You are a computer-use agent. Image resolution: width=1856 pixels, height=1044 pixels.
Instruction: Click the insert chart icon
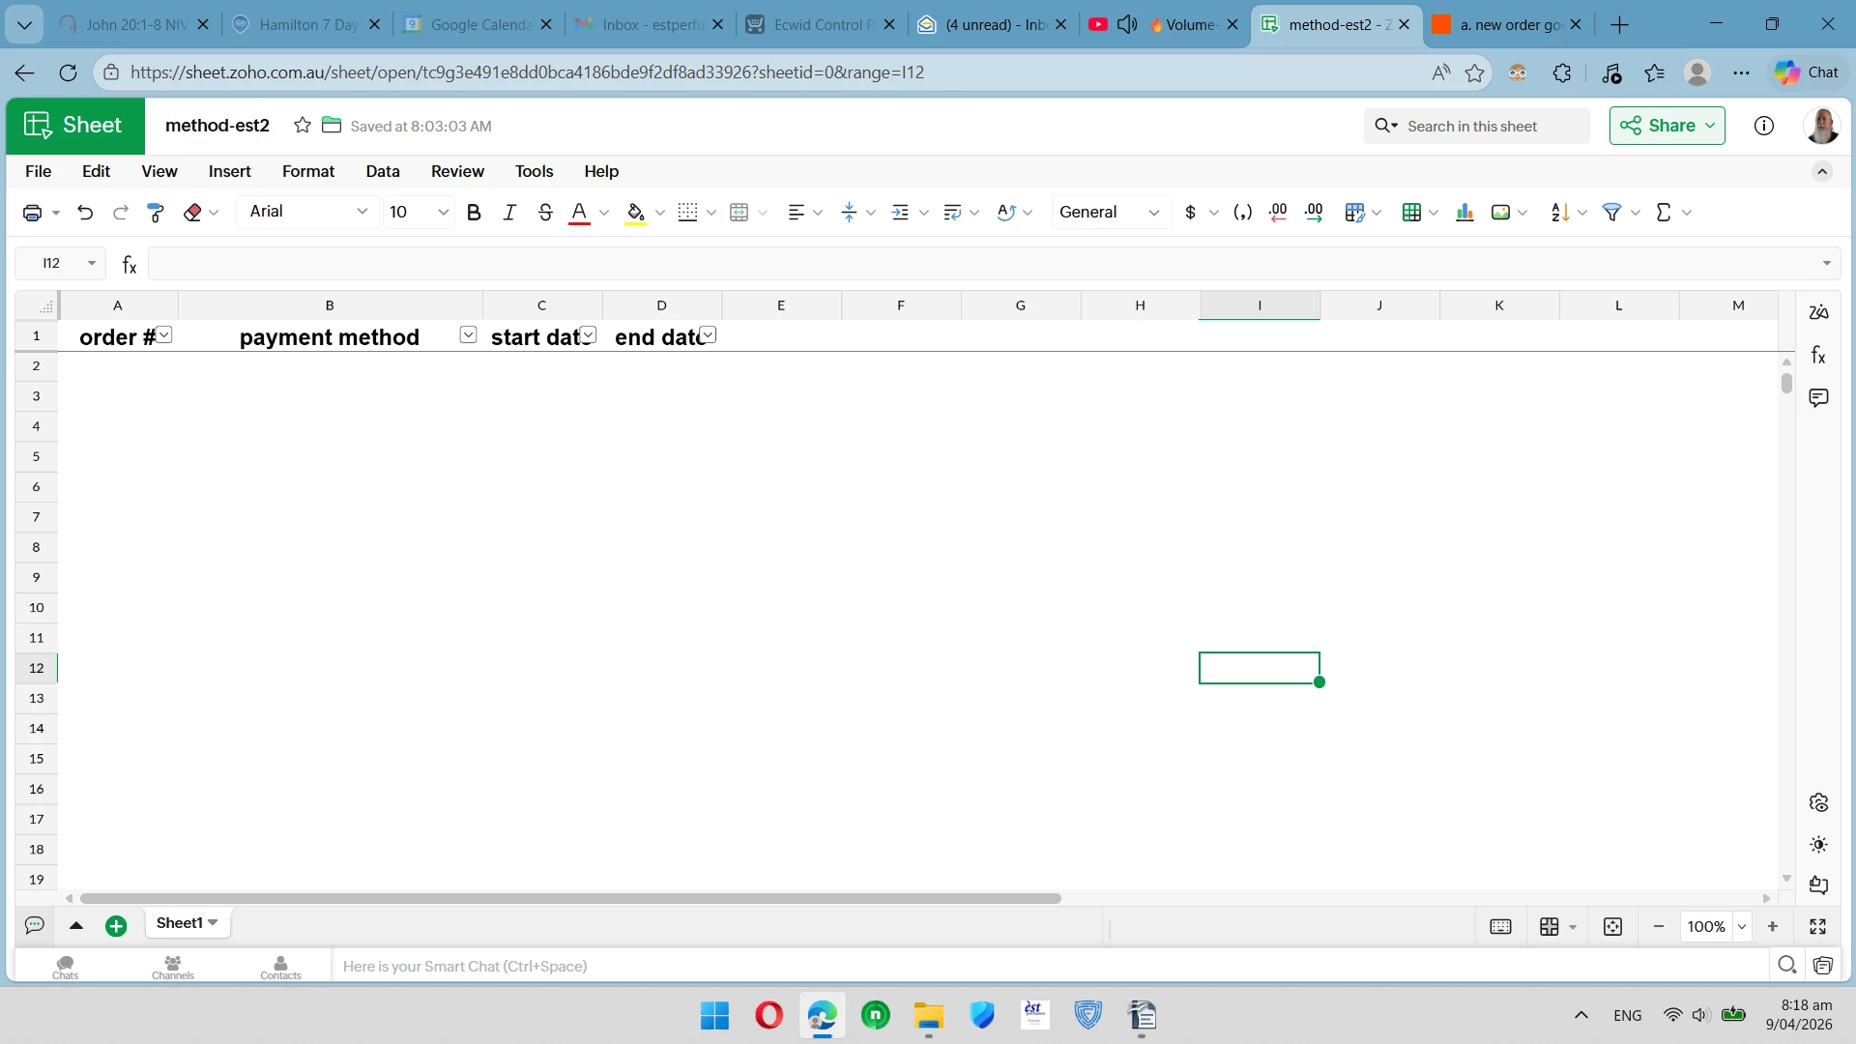1464,213
